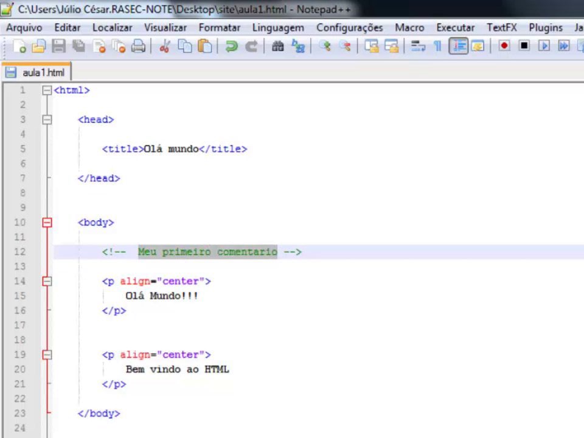Open the Formatar menu
The width and height of the screenshot is (584, 438).
coord(220,27)
